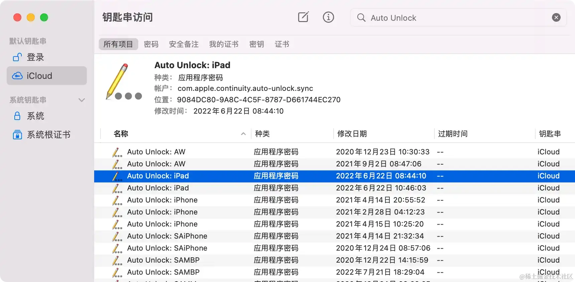Click the pencil key icon on Auto Unlock: iPad
This screenshot has height=282, width=575.
(x=117, y=176)
